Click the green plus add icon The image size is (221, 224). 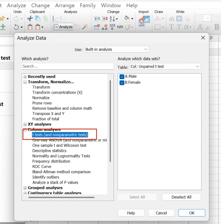click(x=3, y=27)
